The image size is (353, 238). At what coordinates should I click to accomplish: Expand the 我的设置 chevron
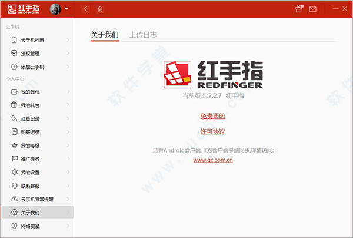point(68,172)
